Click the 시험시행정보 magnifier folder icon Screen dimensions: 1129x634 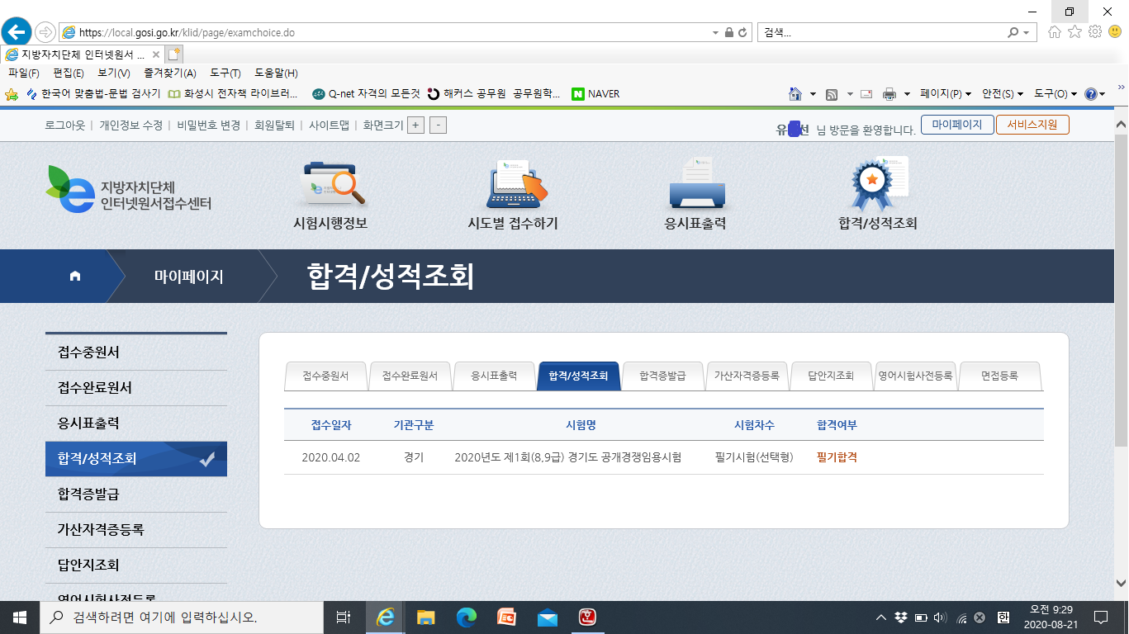[x=333, y=183]
